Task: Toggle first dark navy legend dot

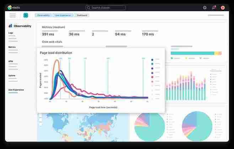Action: pos(152,60)
